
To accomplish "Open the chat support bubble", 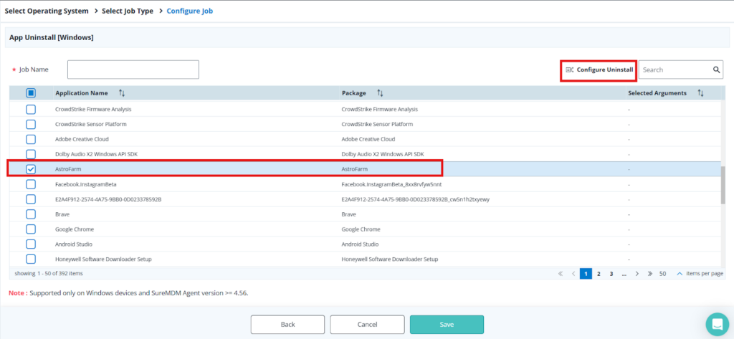I will tap(716, 324).
